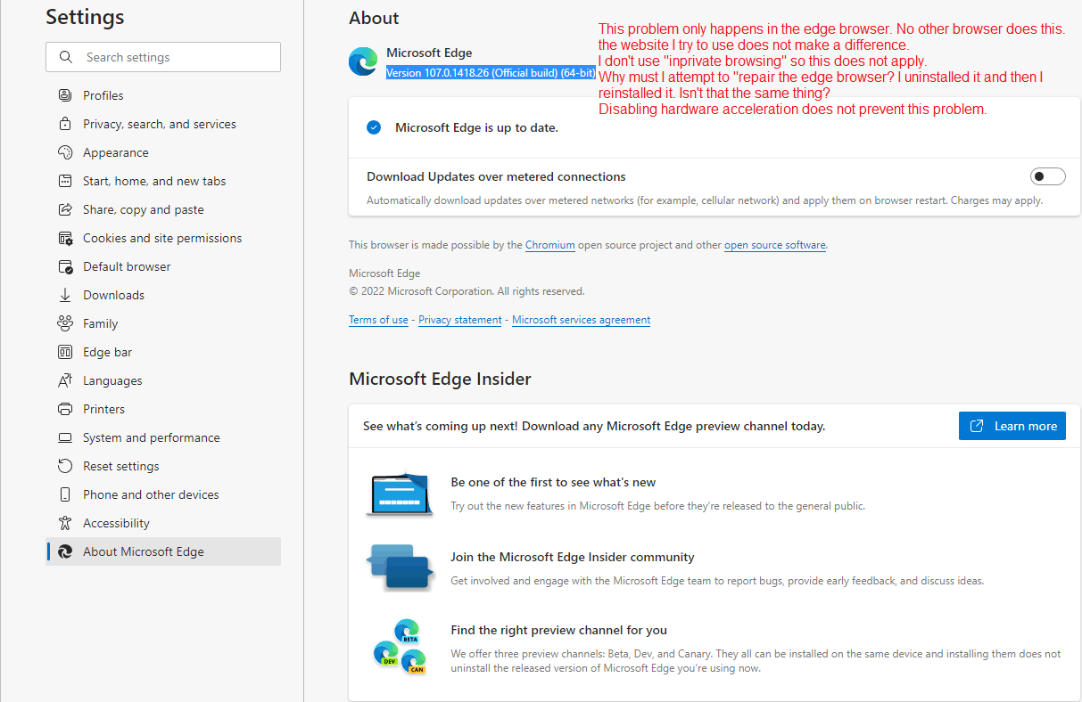
Task: Click the Appearance paintbrush icon
Action: point(64,152)
